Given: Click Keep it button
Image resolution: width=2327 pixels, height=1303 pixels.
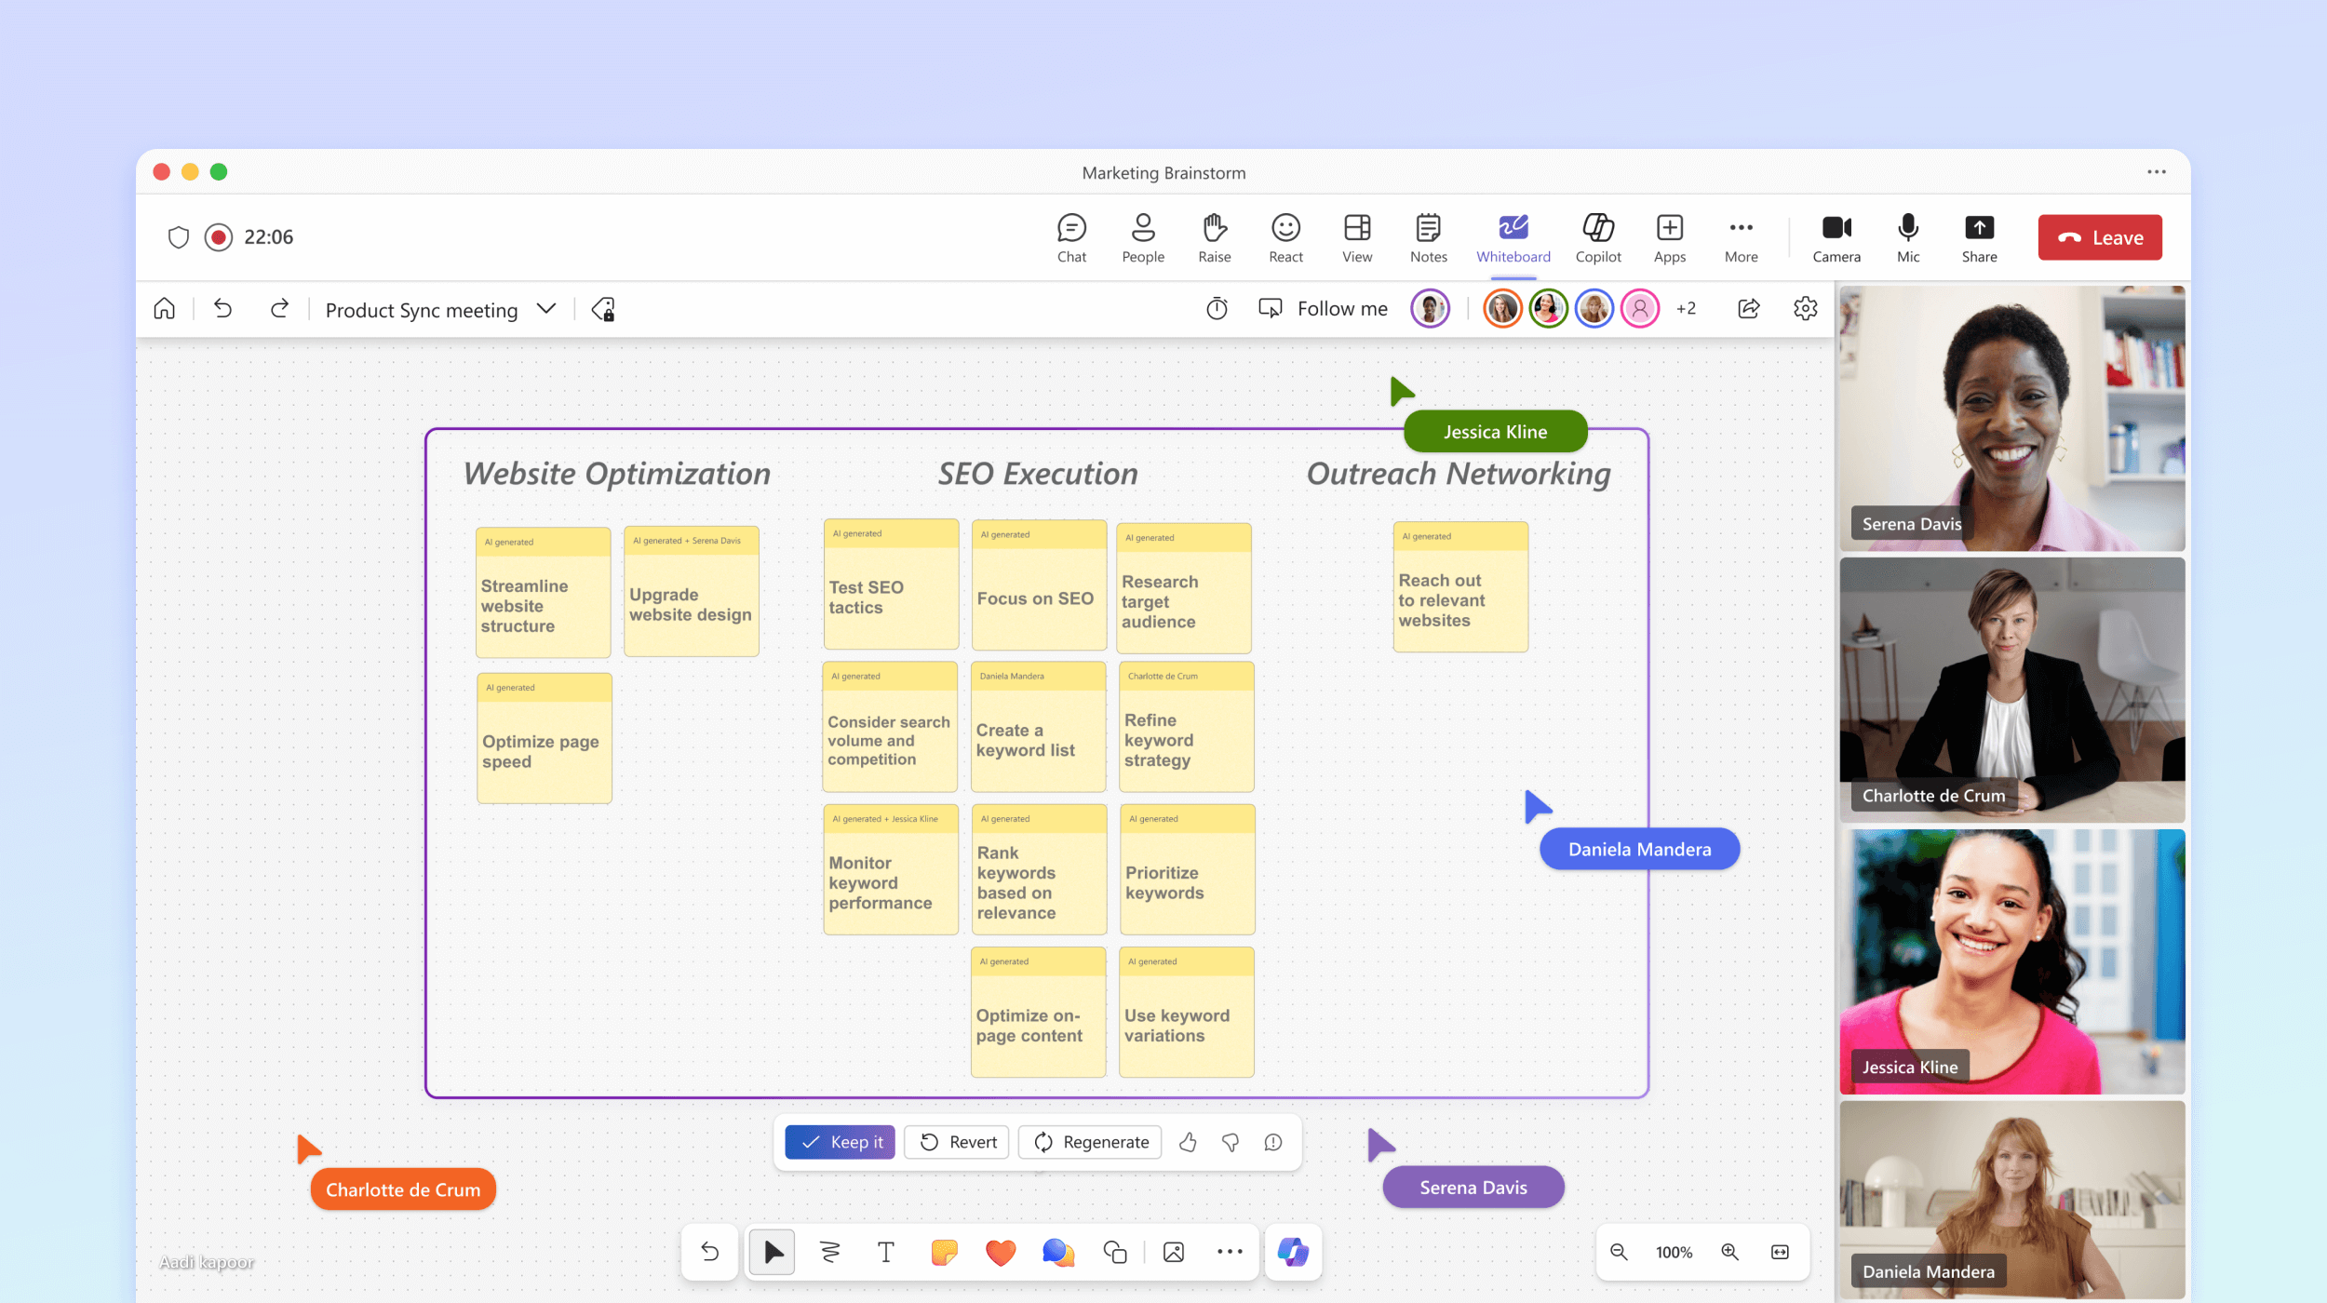Looking at the screenshot, I should 841,1142.
